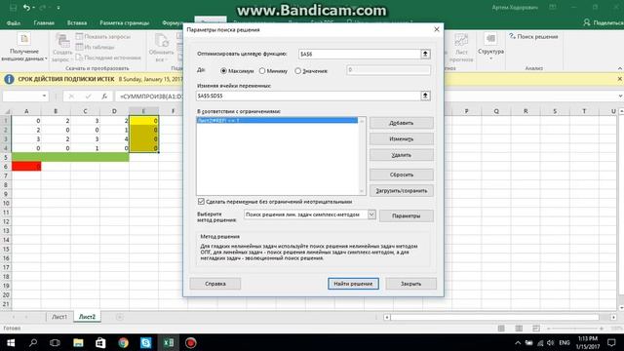Click the Закрыть button in the dialog
This screenshot has width=624, height=351.
pos(410,284)
